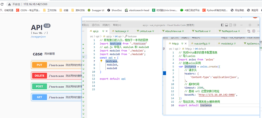Expand the PUT /testcase operation

[56, 65]
